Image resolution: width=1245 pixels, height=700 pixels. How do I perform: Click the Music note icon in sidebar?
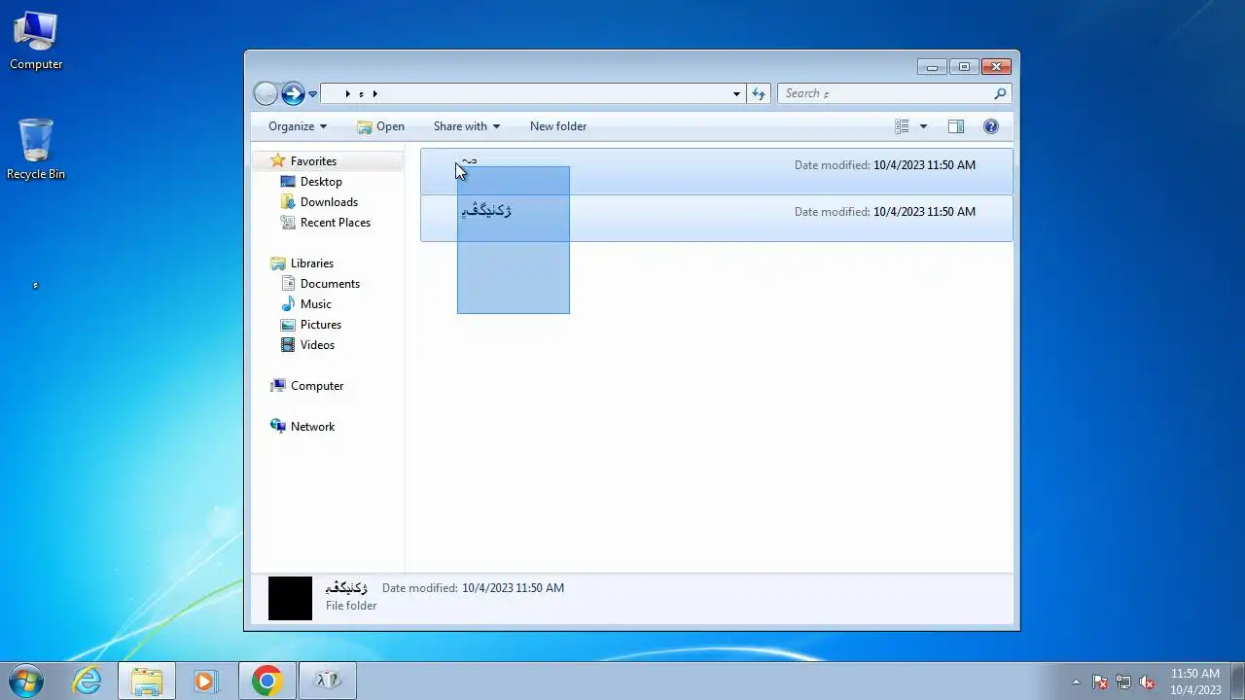point(288,304)
